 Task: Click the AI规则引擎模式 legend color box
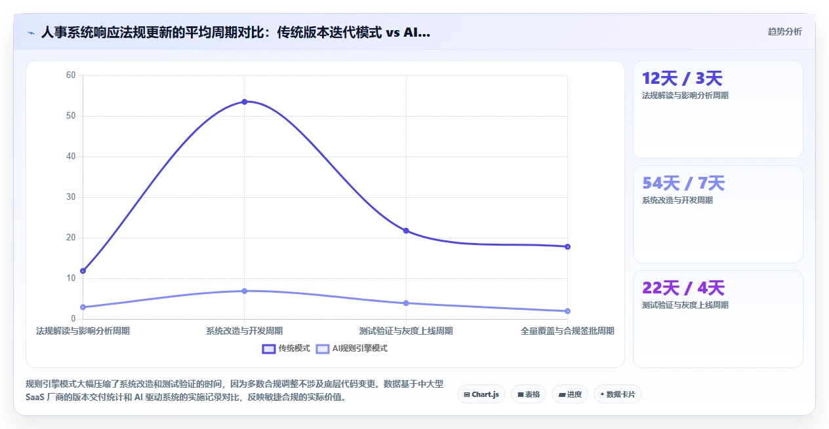(323, 348)
